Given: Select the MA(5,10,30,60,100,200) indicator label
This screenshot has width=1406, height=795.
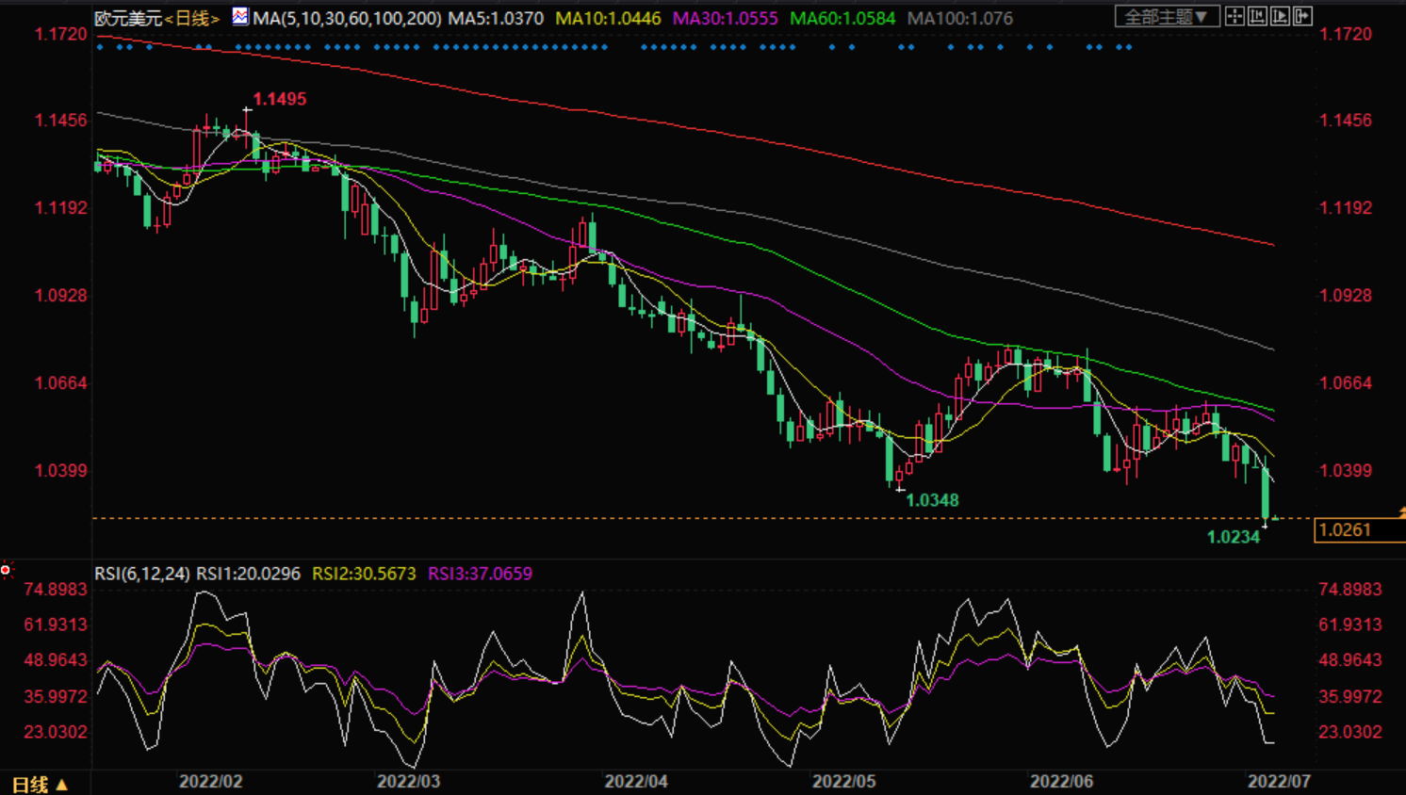Looking at the screenshot, I should point(347,18).
